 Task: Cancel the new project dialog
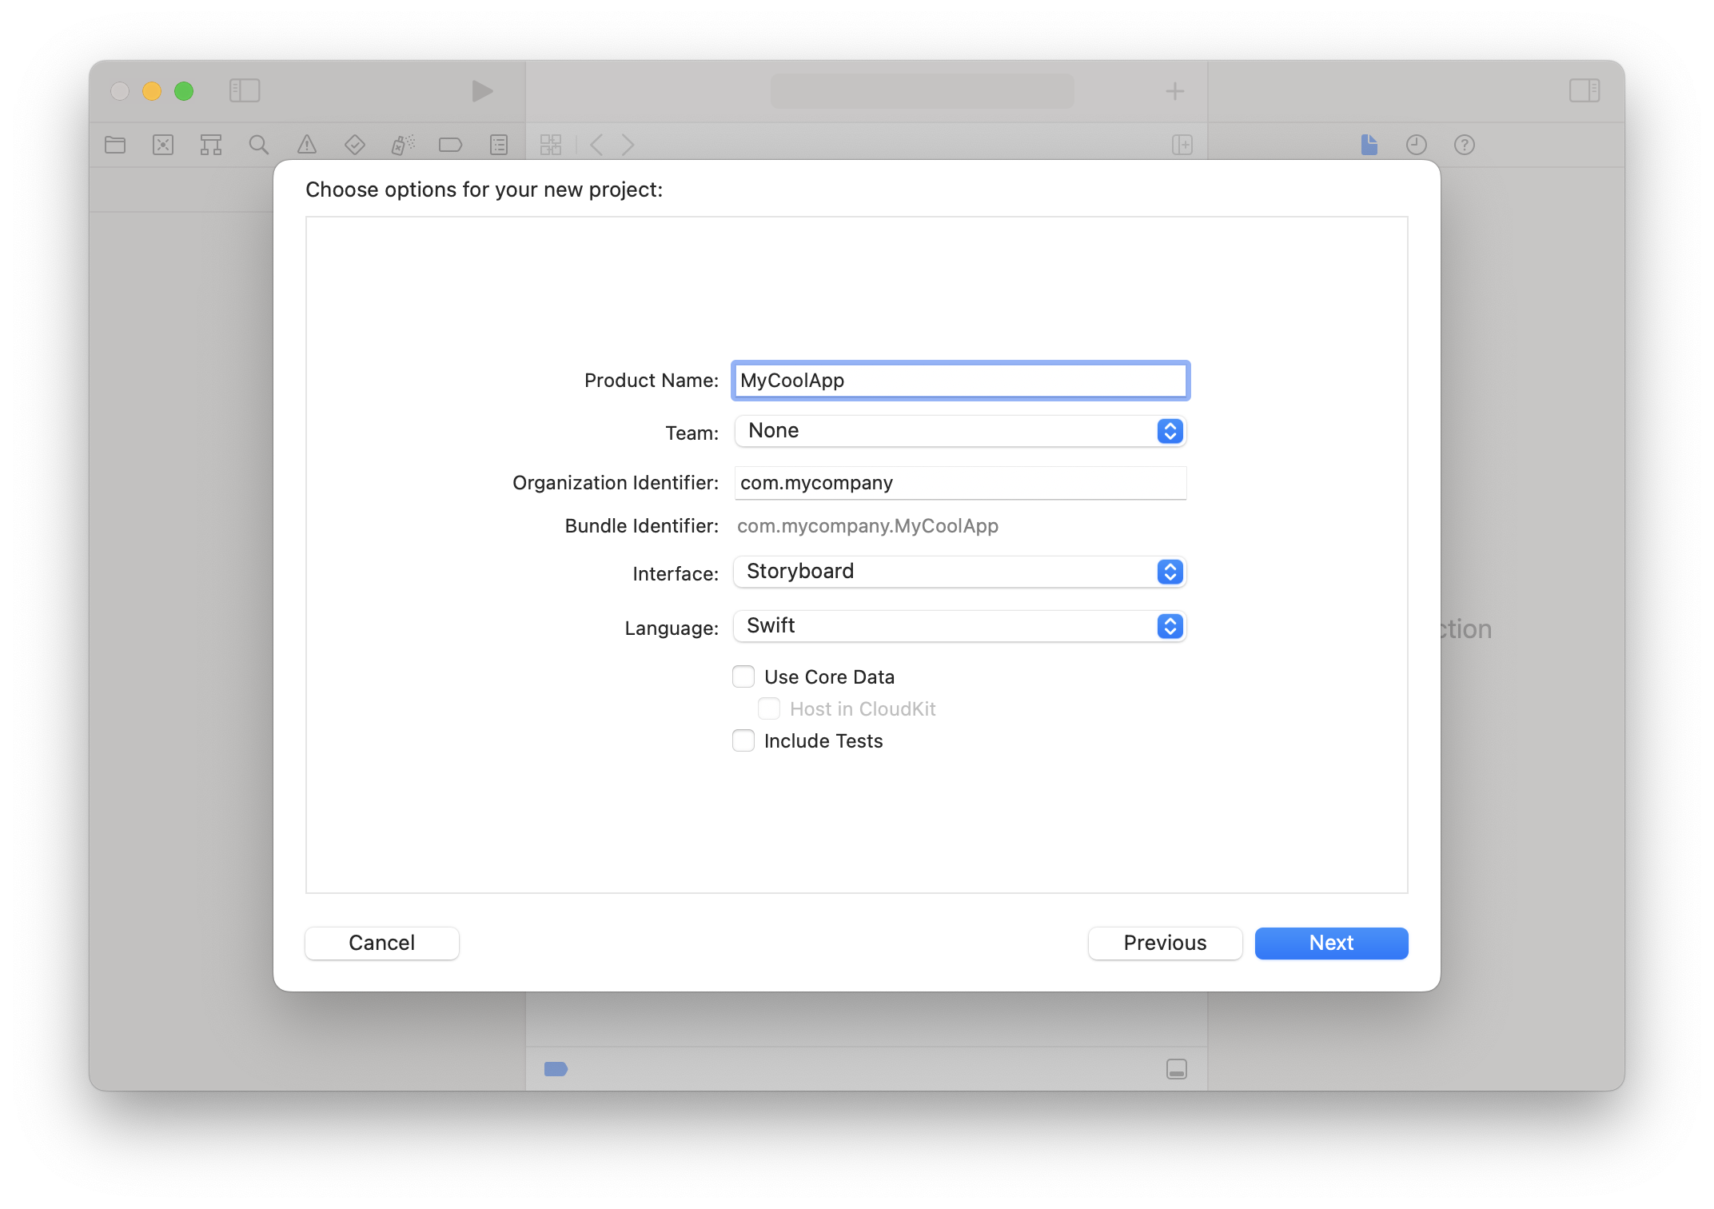(x=381, y=943)
